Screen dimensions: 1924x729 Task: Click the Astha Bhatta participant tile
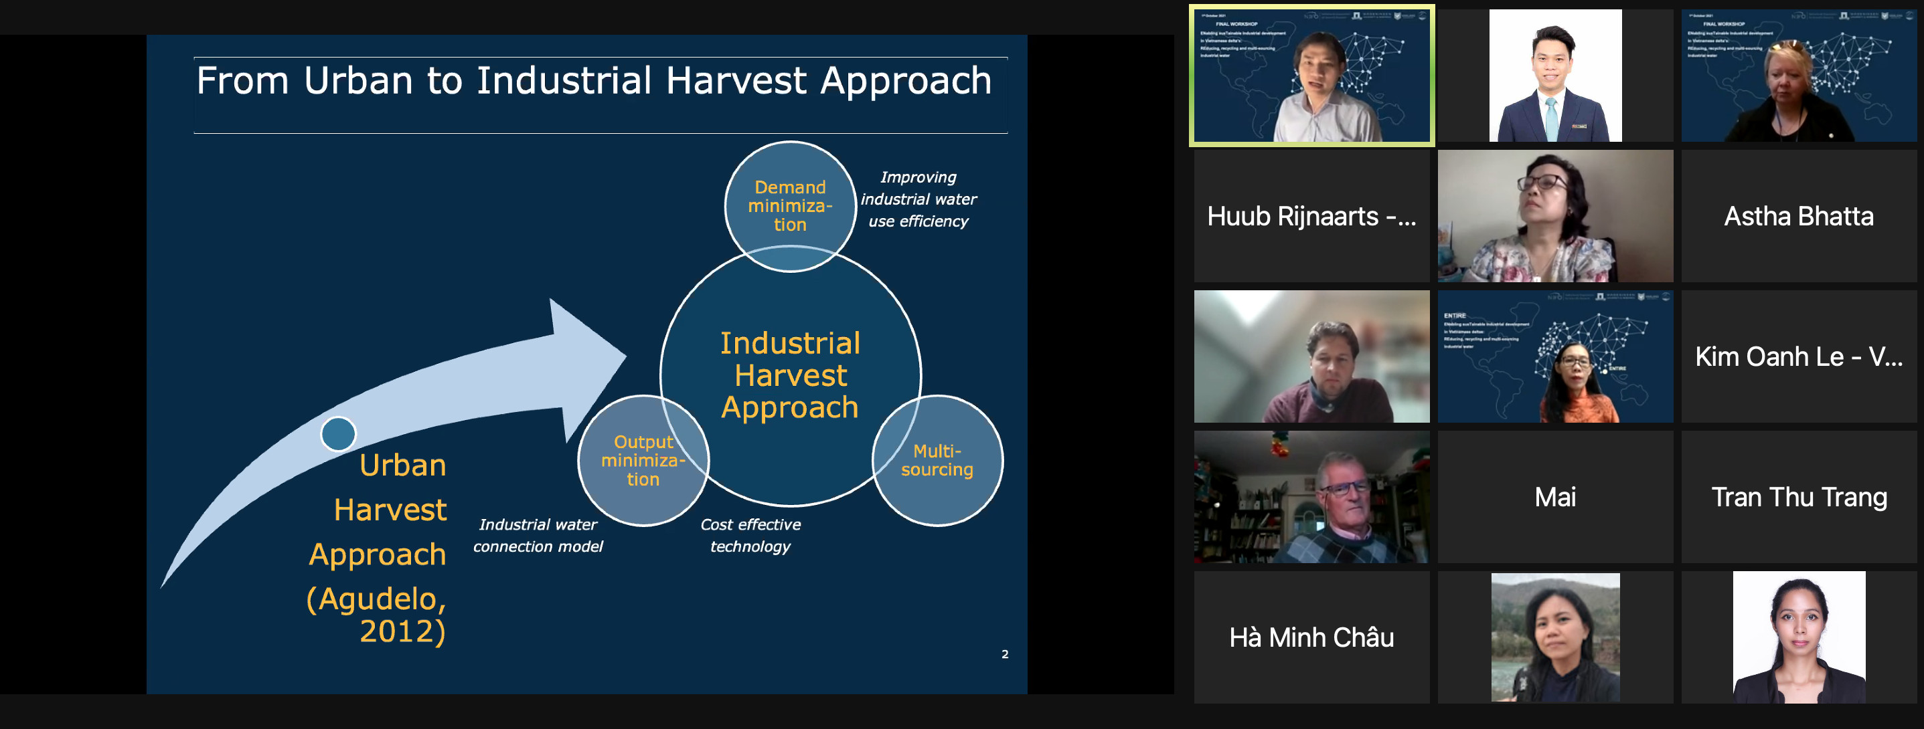click(x=1799, y=215)
